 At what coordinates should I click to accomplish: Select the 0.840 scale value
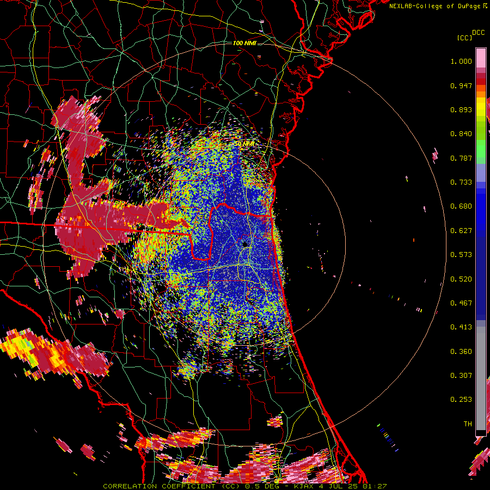(x=461, y=134)
